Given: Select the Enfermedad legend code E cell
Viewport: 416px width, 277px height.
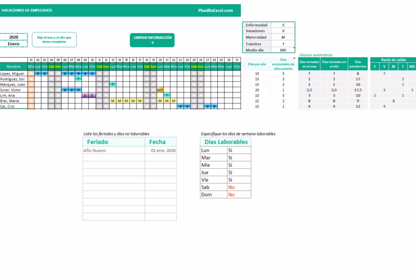Looking at the screenshot, I should 283,25.
